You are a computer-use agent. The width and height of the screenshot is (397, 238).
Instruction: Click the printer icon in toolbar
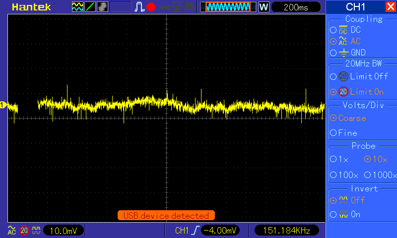(189, 7)
